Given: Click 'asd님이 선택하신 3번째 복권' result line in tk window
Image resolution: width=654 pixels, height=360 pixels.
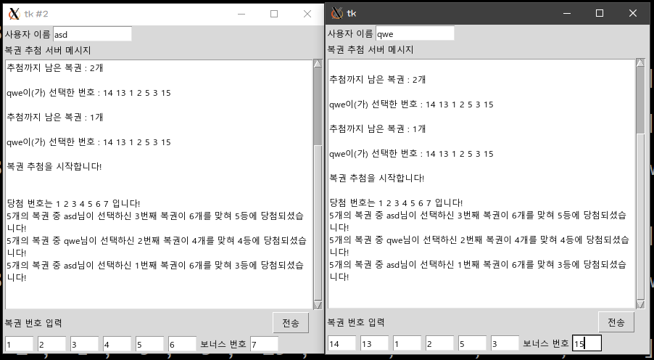Looking at the screenshot, I should pos(478,221).
